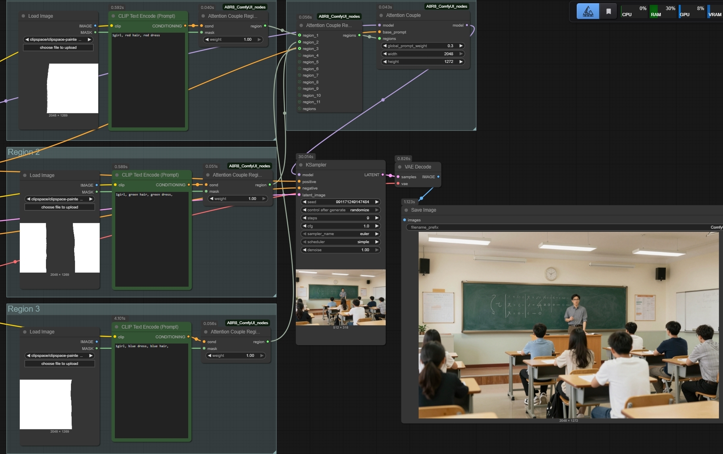Open the image file dropdown in Region 2's Load Image
Image resolution: width=723 pixels, height=454 pixels.
(x=60, y=199)
